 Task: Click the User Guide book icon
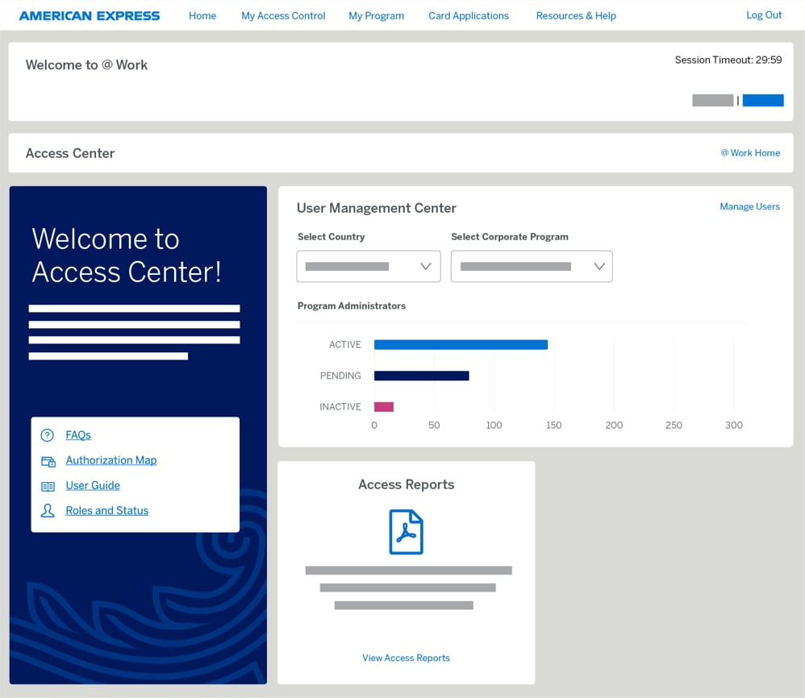click(48, 486)
